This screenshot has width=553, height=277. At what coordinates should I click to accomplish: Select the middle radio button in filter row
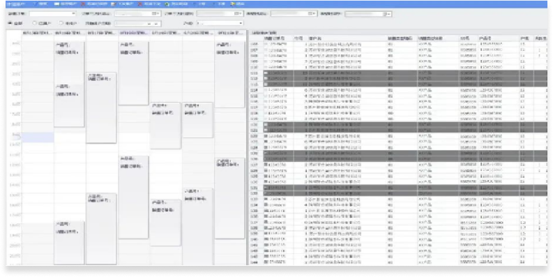(35, 23)
